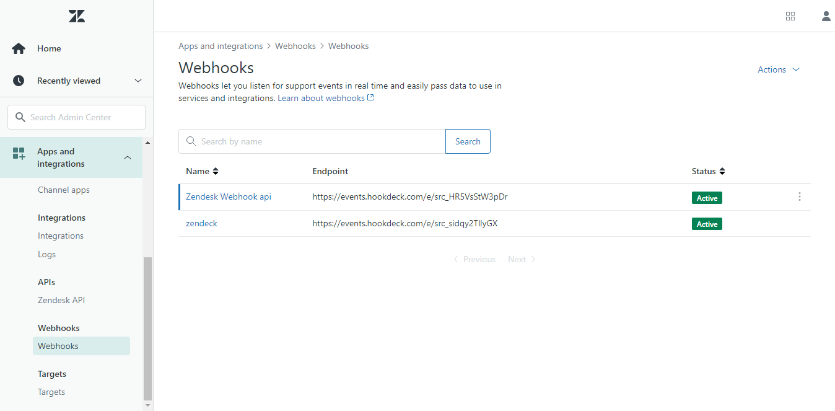Click the user profile icon top right
835x411 pixels.
point(826,15)
